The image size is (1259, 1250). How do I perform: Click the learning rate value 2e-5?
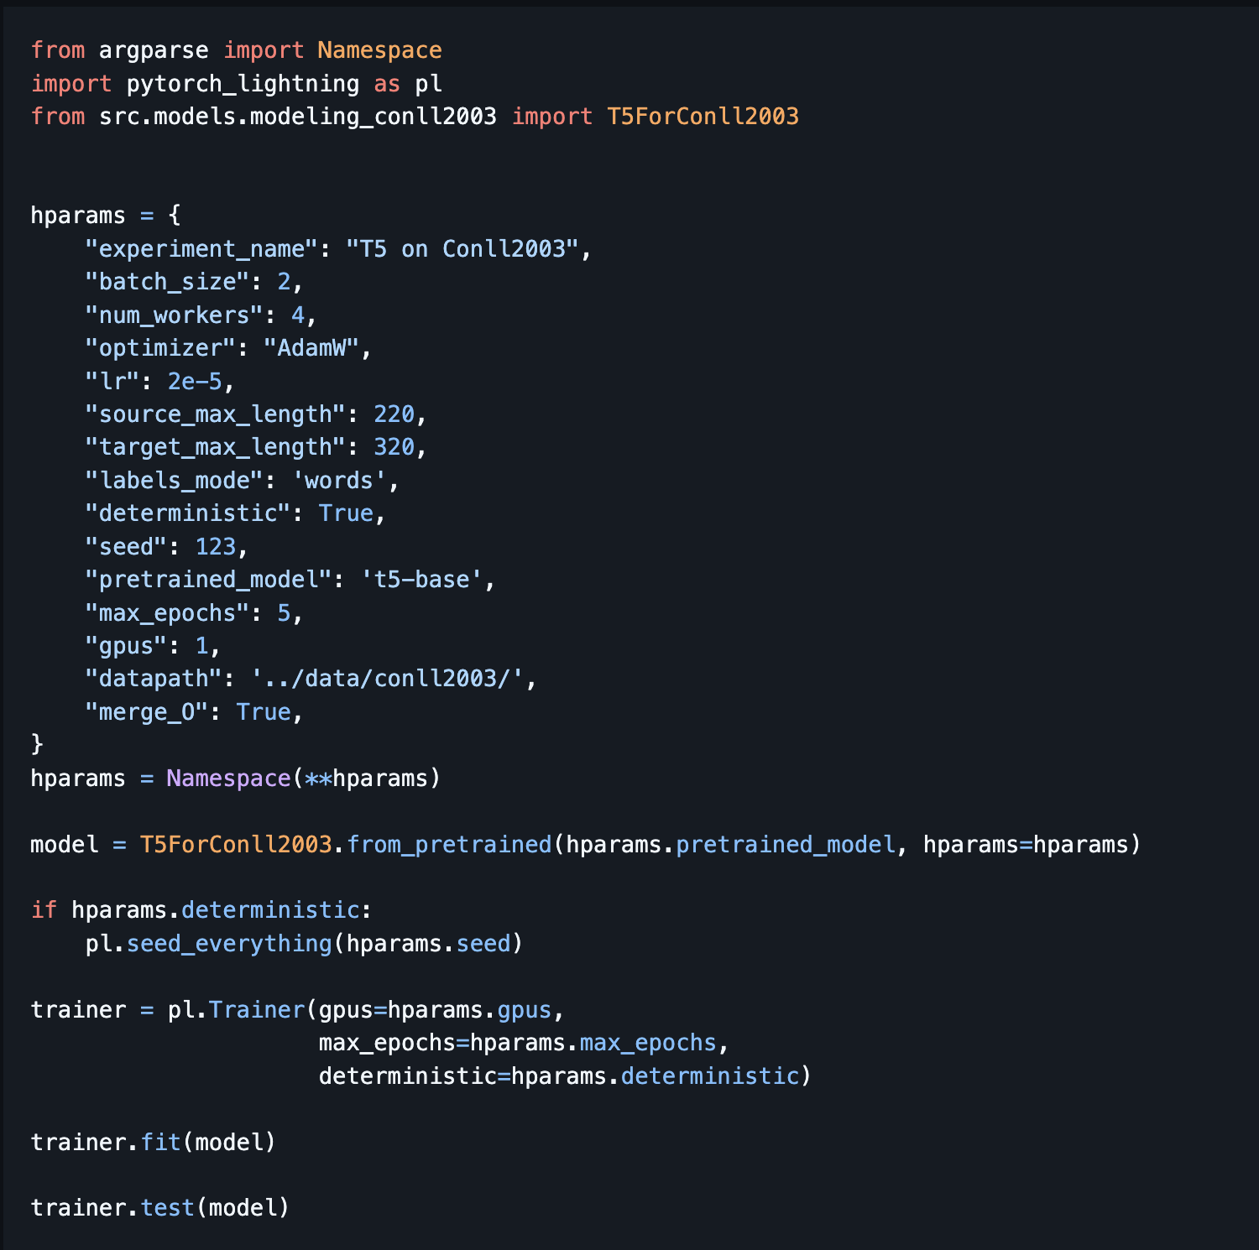[x=195, y=382]
